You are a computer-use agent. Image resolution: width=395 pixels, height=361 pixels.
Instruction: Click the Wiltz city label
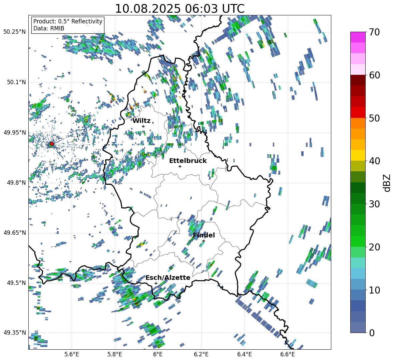click(141, 121)
